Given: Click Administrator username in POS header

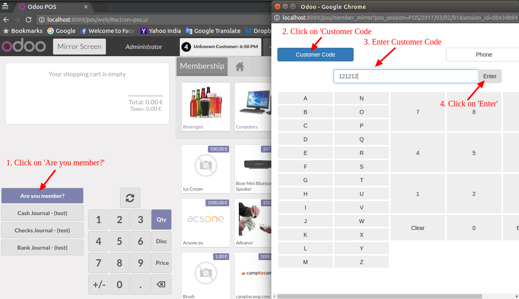Looking at the screenshot, I should point(144,47).
